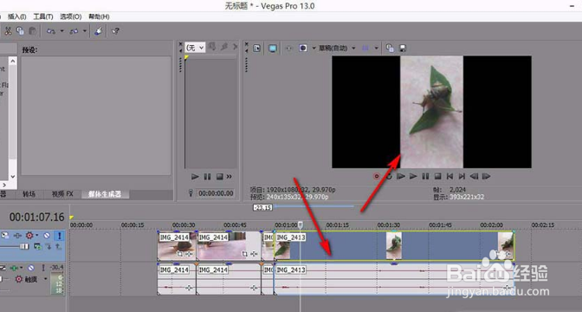
Task: Click Previous Frame button under preview
Action: click(x=474, y=176)
